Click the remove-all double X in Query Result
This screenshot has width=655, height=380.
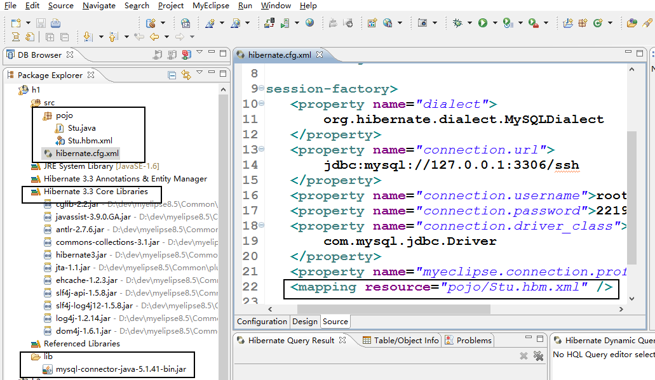click(539, 356)
